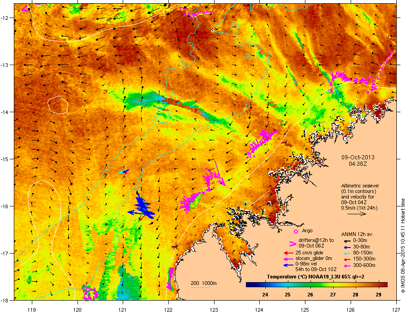406x314 pixels.
Task: Click the vertical IMOS copyright timestamp text
Action: click(403, 246)
